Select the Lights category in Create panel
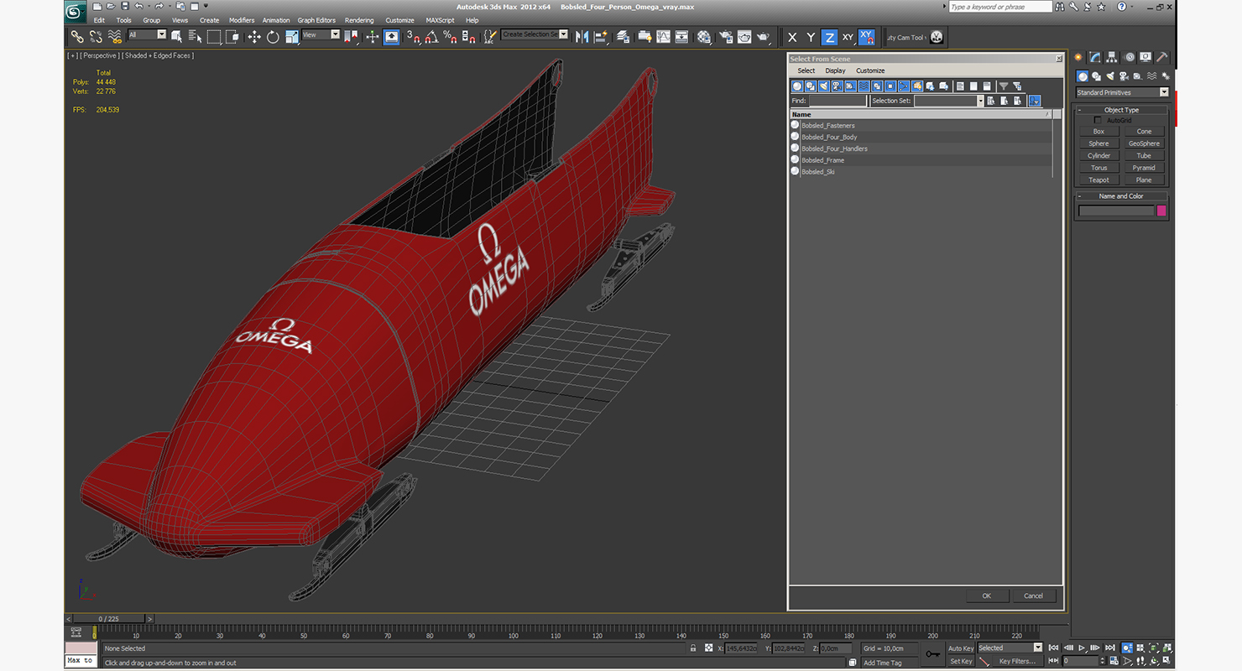 (1110, 76)
